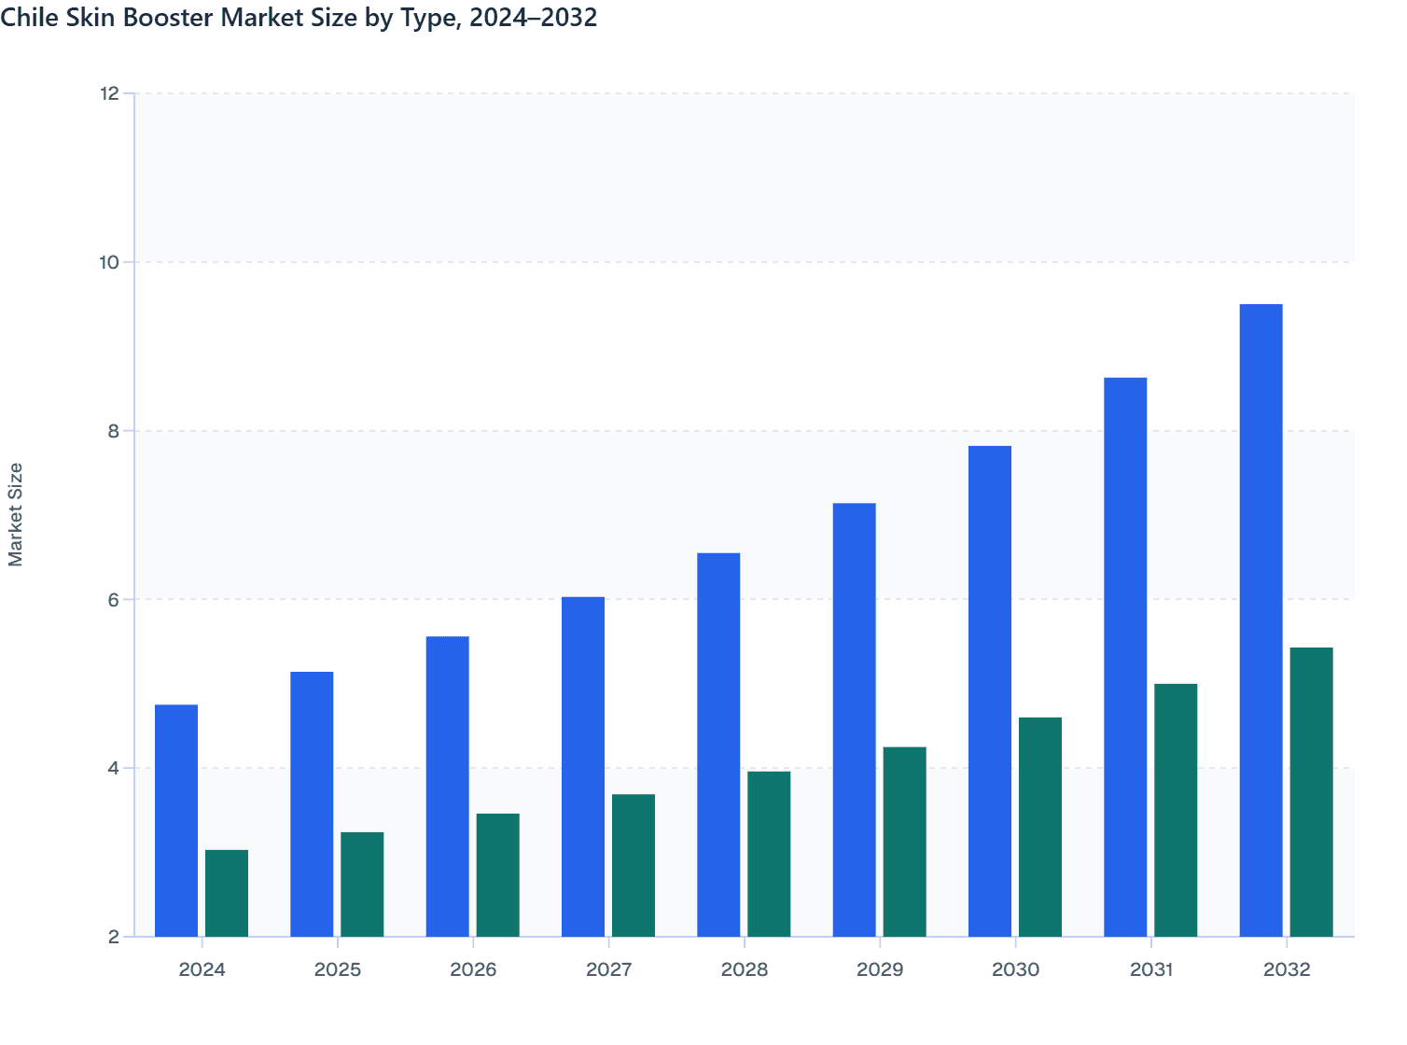Image resolution: width=1407 pixels, height=1045 pixels.
Task: Click the chart title text
Action: click(x=299, y=17)
